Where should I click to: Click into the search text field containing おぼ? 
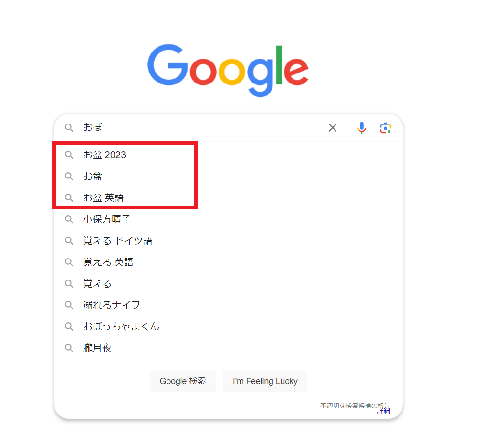[200, 127]
